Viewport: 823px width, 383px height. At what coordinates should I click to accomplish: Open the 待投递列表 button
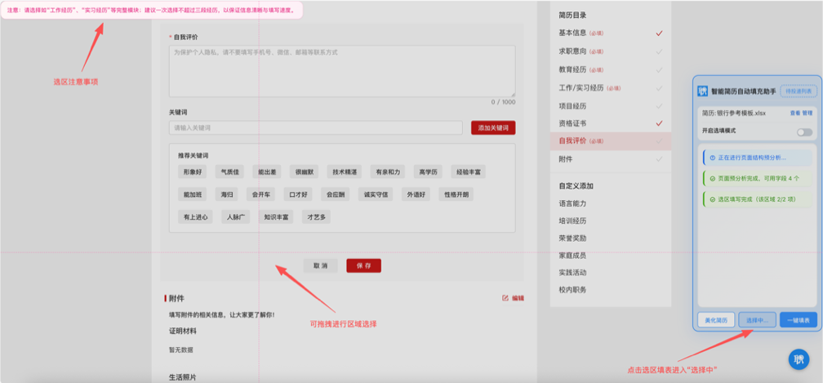point(799,91)
